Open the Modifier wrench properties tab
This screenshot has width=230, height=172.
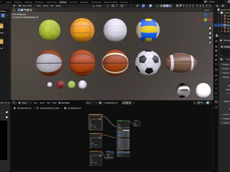pyautogui.click(x=216, y=80)
